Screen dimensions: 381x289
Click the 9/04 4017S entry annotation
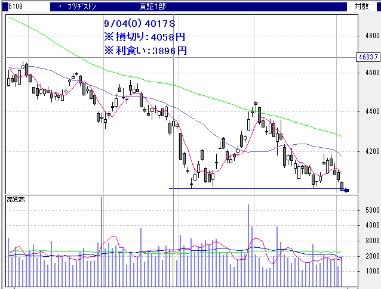tap(139, 24)
